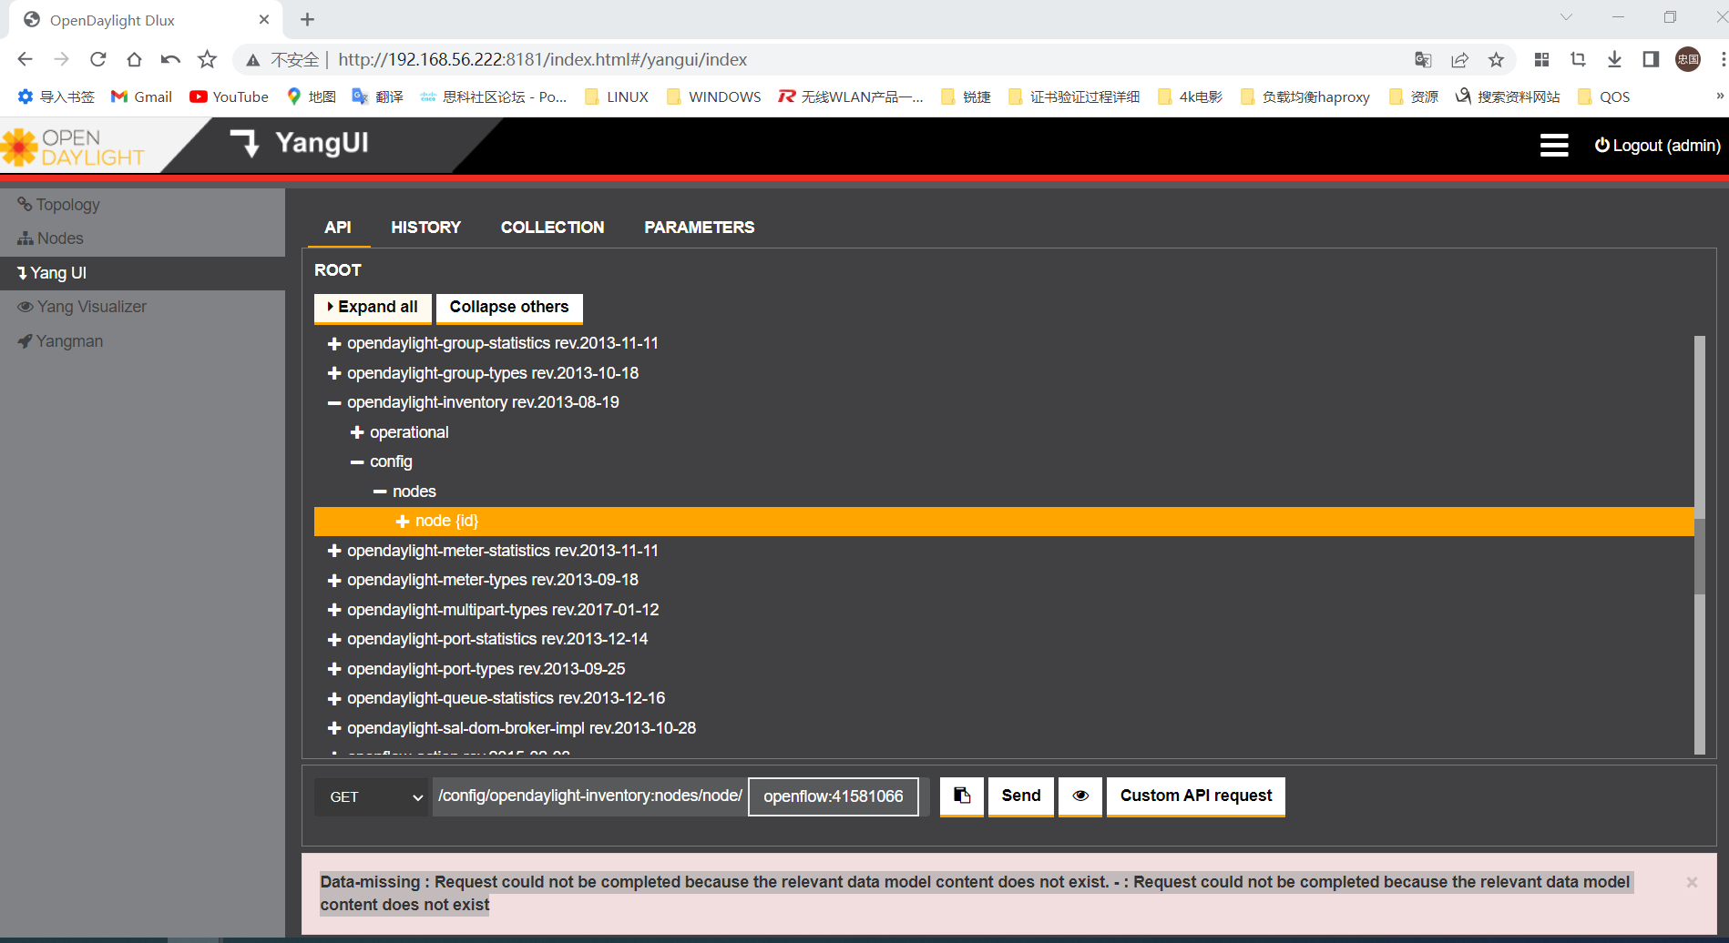This screenshot has width=1729, height=943.
Task: Click the Google Translate icon in address bar
Action: [1423, 59]
